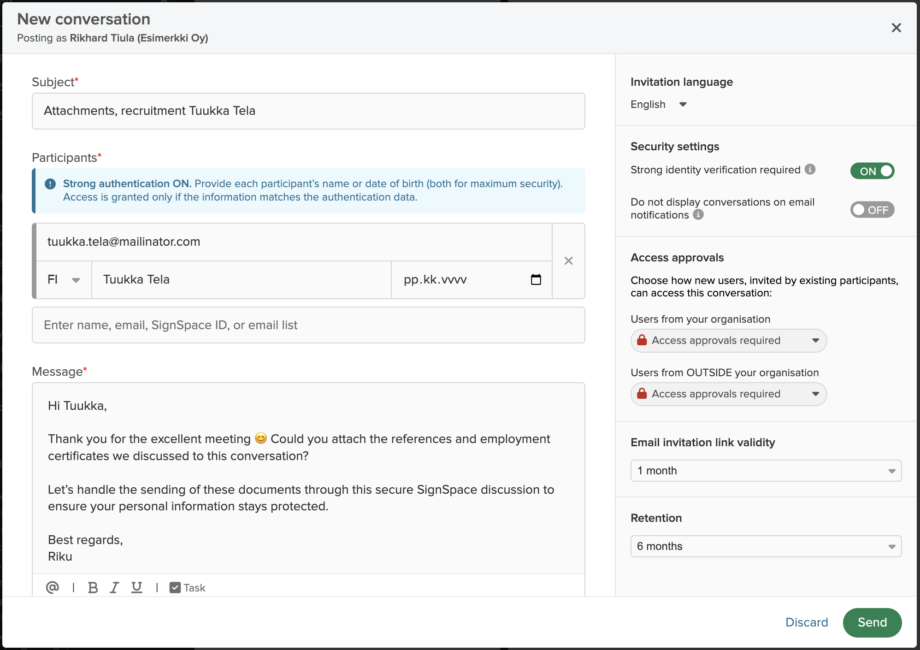Remove participant tuukka.tela@mailinator.com
This screenshot has height=650, width=920.
point(568,261)
